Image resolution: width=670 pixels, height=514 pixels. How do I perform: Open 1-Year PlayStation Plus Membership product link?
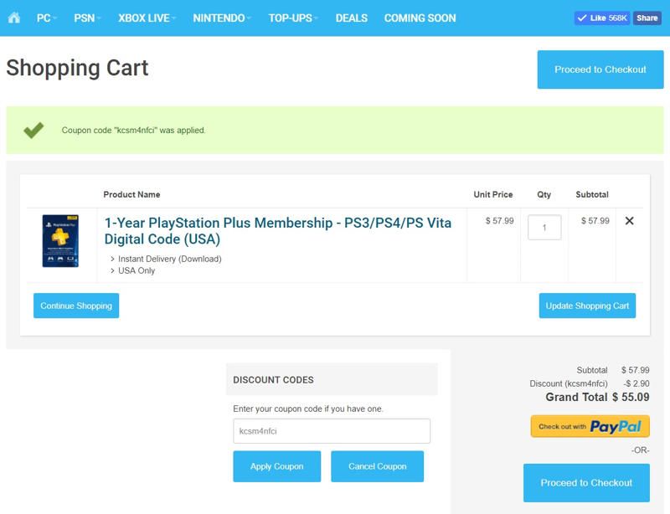(278, 231)
